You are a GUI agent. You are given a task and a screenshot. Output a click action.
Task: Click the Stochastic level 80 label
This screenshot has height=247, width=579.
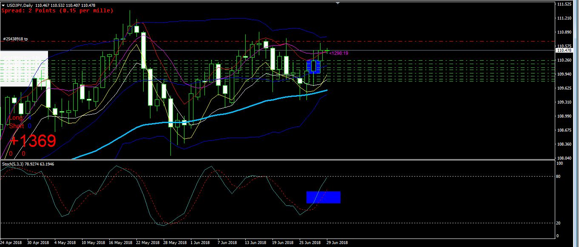click(x=559, y=176)
